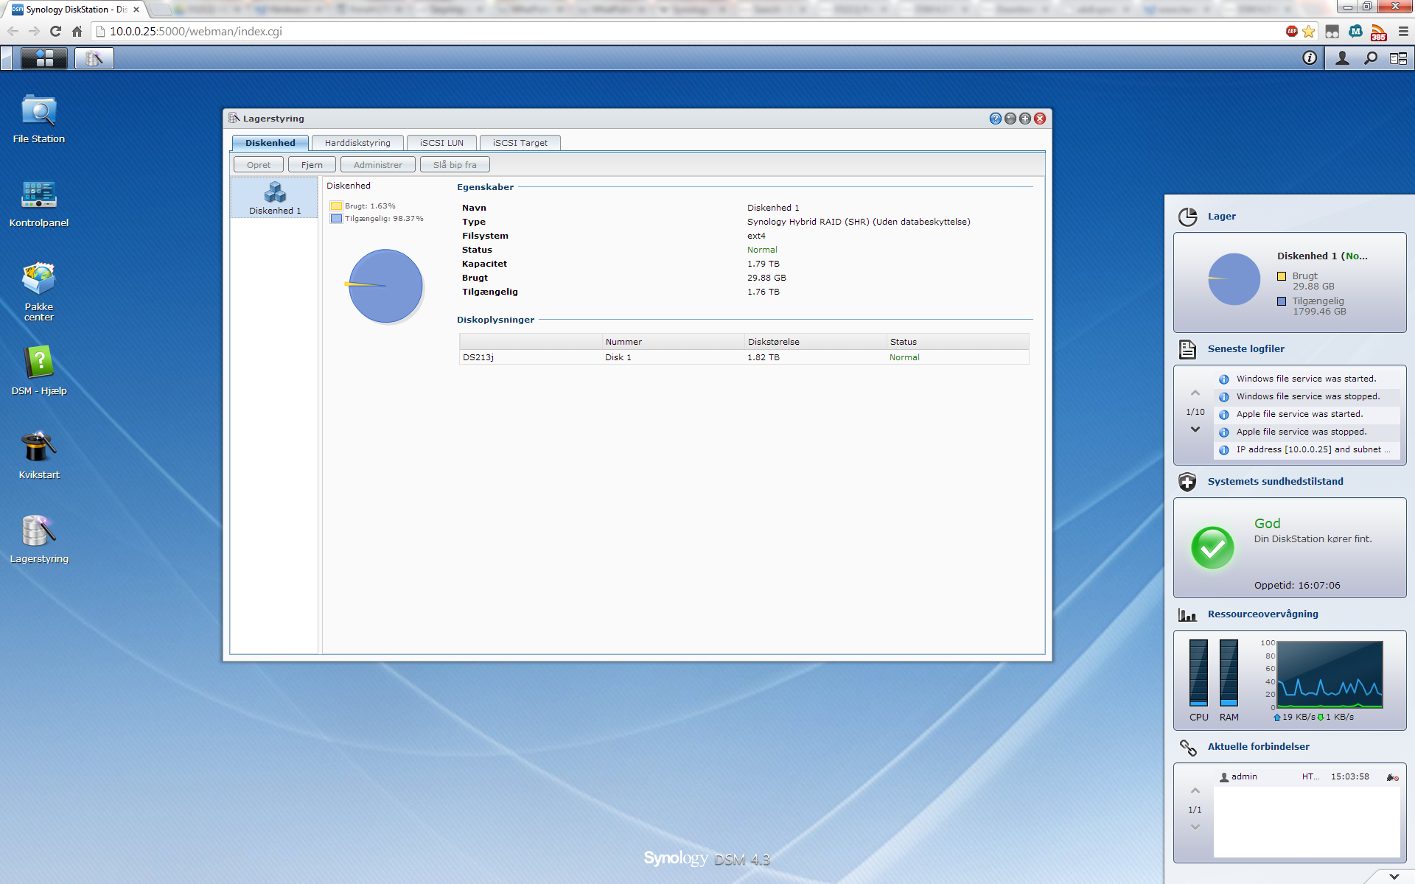
Task: Open Lagerstyring desktop icon
Action: point(39,539)
